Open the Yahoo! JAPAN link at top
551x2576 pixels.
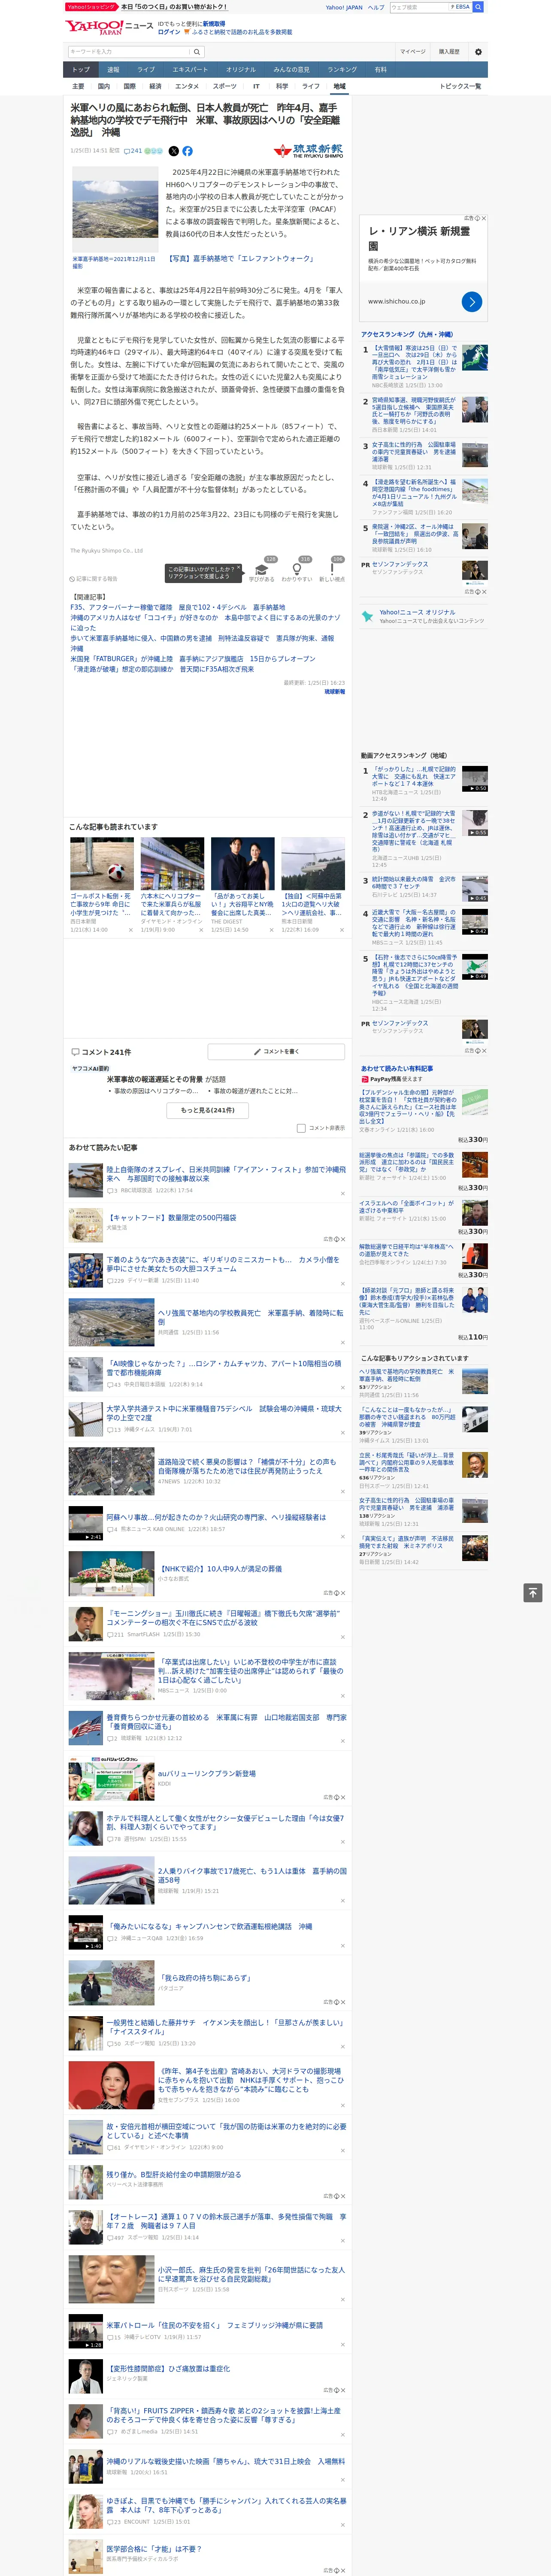click(x=344, y=7)
